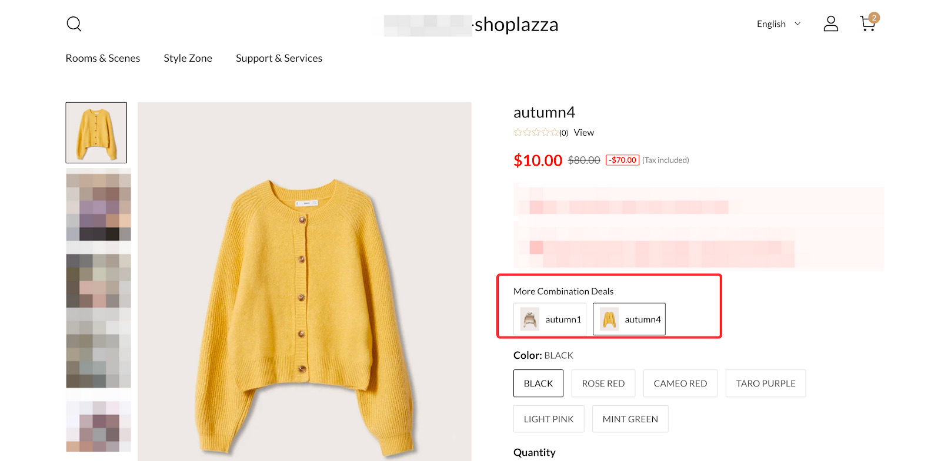Select the first yellow cardigan thumbnail
This screenshot has width=941, height=461.
pyautogui.click(x=96, y=133)
